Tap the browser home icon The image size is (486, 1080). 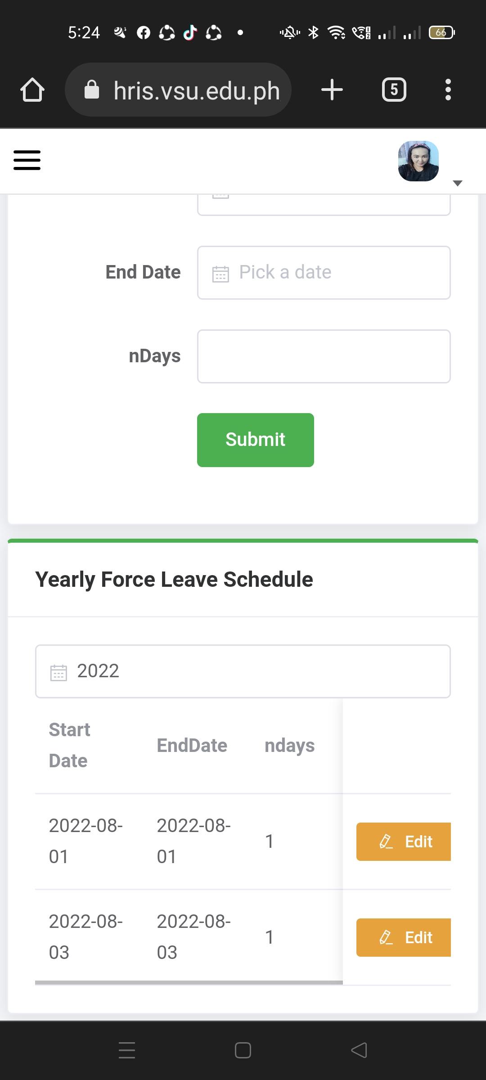(x=32, y=90)
